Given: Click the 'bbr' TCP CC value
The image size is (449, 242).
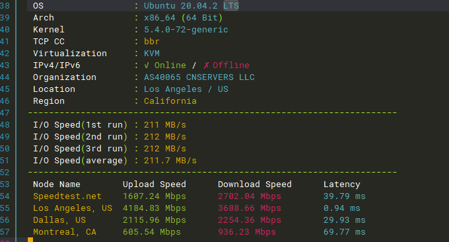Looking at the screenshot, I should point(151,42).
